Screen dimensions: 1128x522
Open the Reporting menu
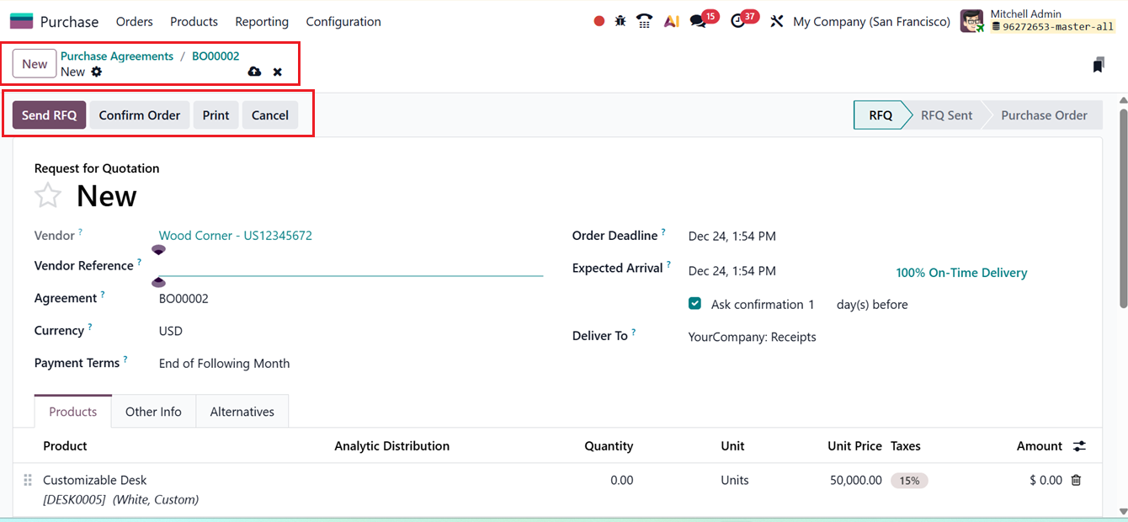pos(262,21)
